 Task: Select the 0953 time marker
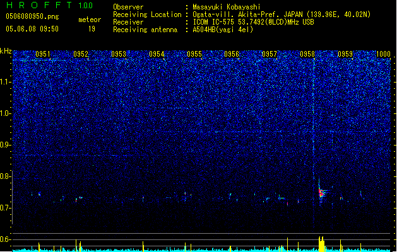[119, 54]
